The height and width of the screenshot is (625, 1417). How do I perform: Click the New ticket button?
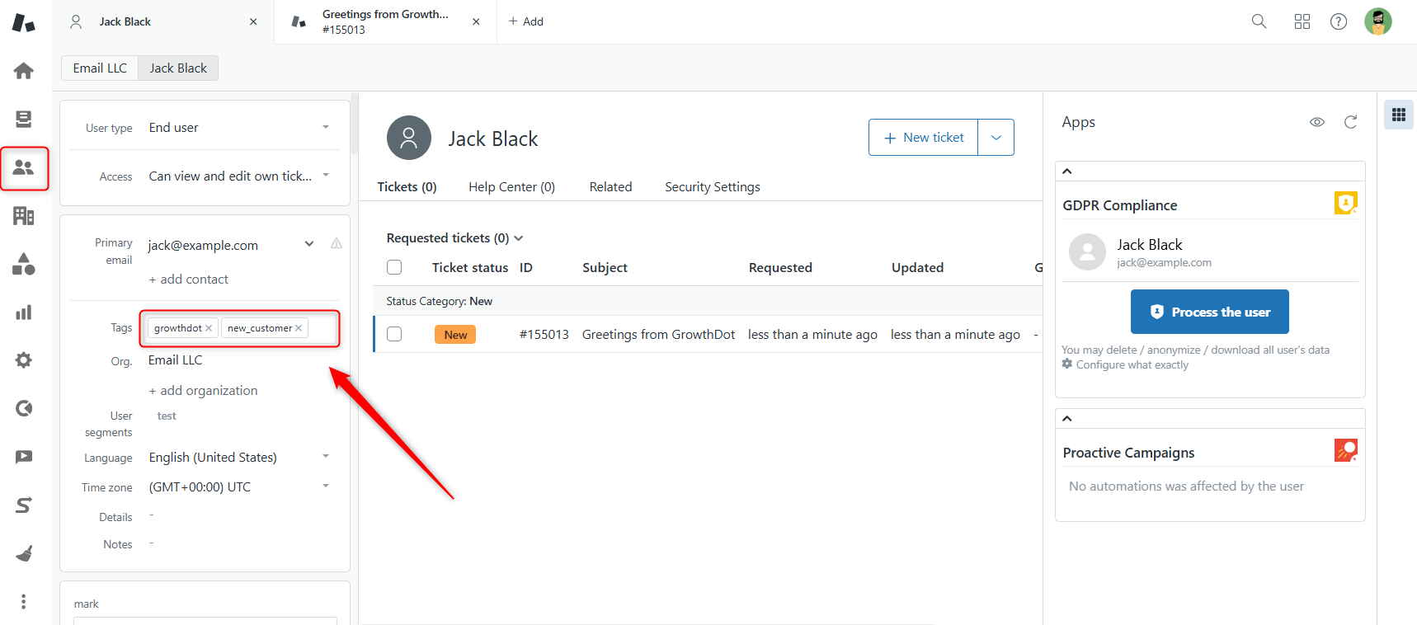point(924,138)
